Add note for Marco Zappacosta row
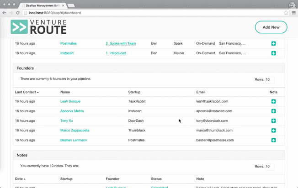The width and height of the screenshot is (298, 188). point(273,131)
